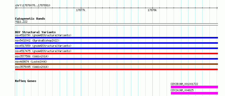Click the RefSeq Genes track title
Viewport: 225px width, 96px height.
[x=26, y=81]
